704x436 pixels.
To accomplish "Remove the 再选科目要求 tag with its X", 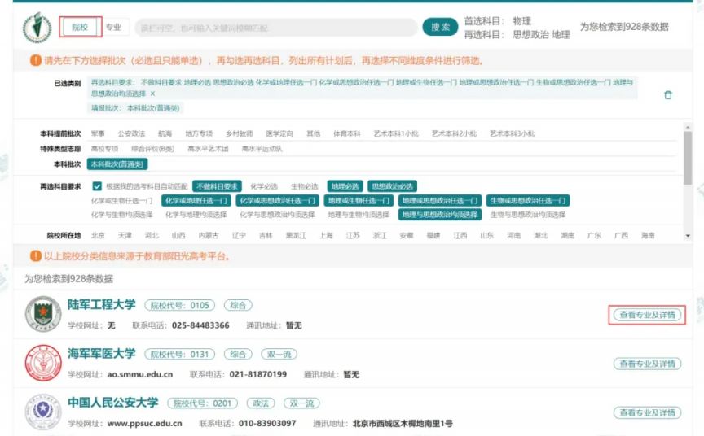I will point(152,94).
